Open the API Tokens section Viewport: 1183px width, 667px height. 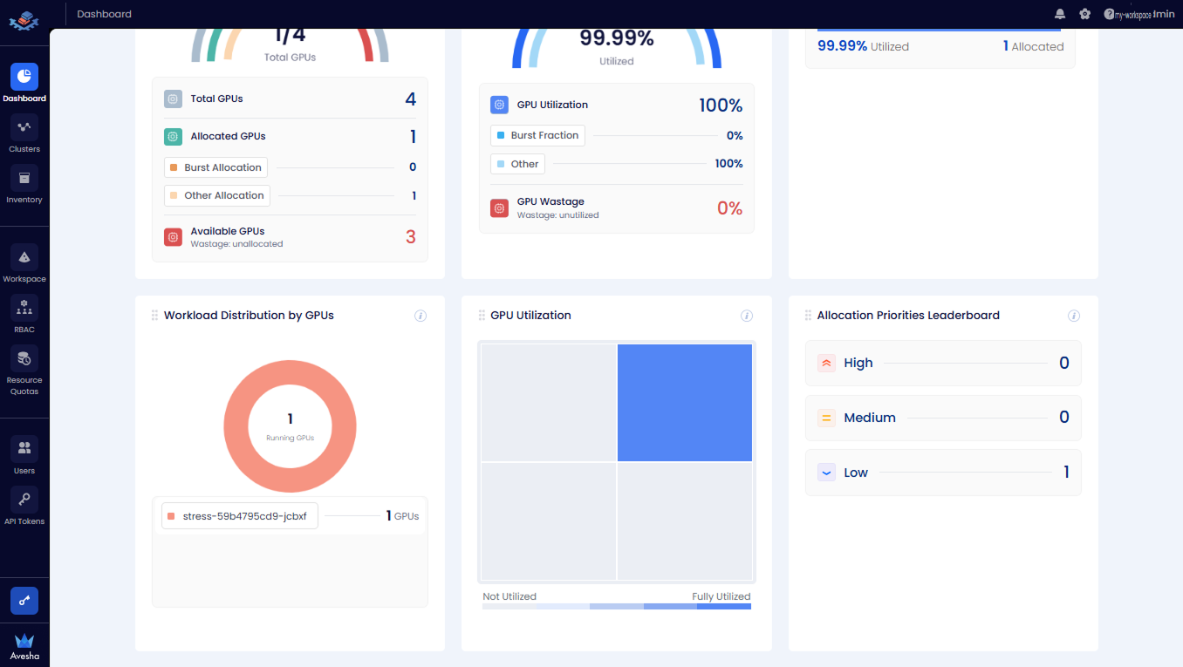[24, 504]
